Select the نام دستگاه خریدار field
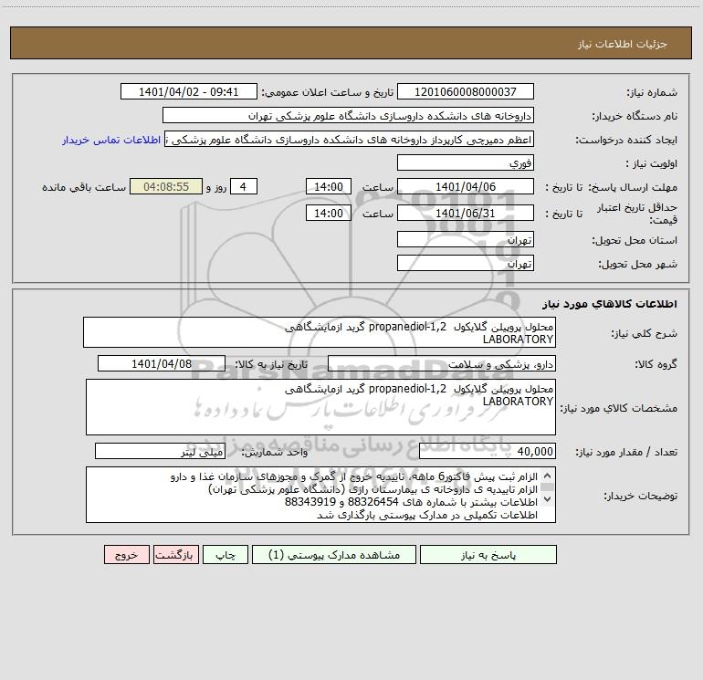The width and height of the screenshot is (703, 680). [348, 115]
